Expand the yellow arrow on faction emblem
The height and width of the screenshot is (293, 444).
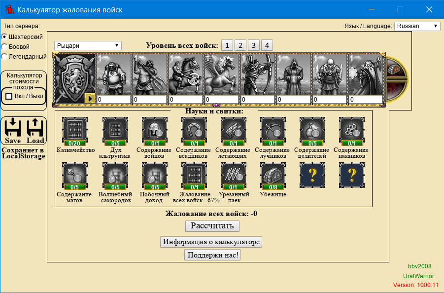click(x=90, y=98)
